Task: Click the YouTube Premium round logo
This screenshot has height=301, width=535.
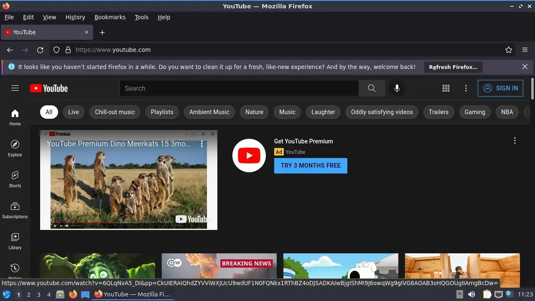Action: tap(249, 156)
